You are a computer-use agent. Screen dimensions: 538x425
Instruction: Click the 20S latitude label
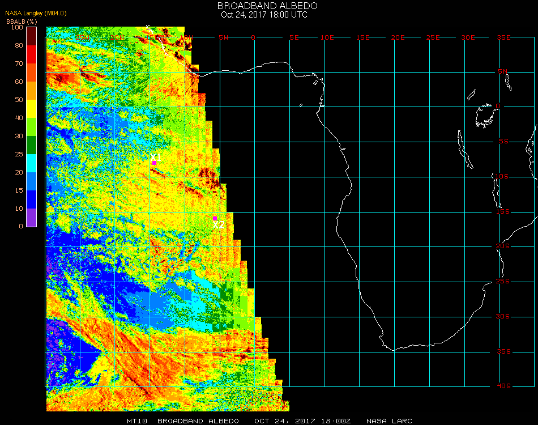503,246
